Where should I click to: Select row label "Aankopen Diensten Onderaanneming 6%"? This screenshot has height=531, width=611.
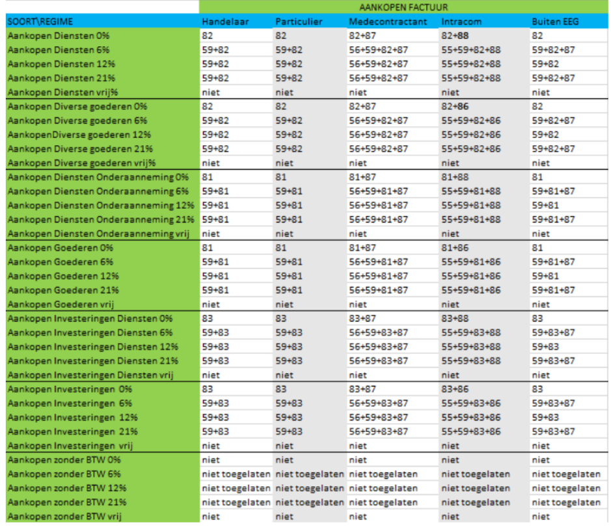(98, 191)
